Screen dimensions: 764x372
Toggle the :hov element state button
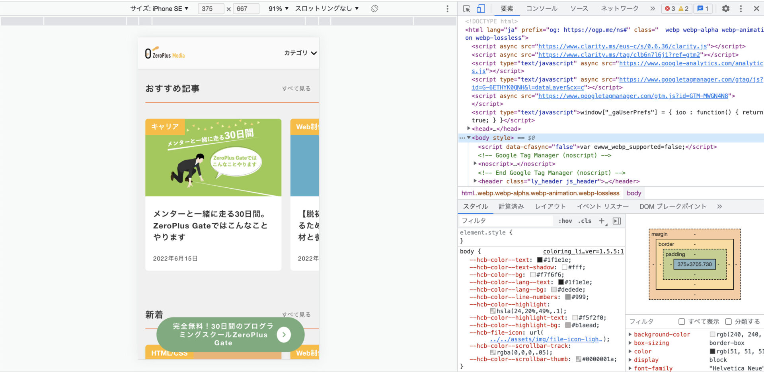(x=565, y=221)
